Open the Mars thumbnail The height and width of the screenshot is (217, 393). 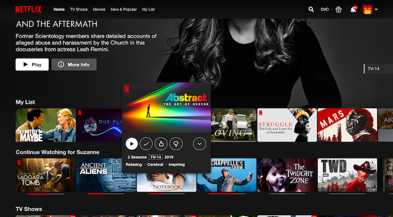(x=347, y=125)
